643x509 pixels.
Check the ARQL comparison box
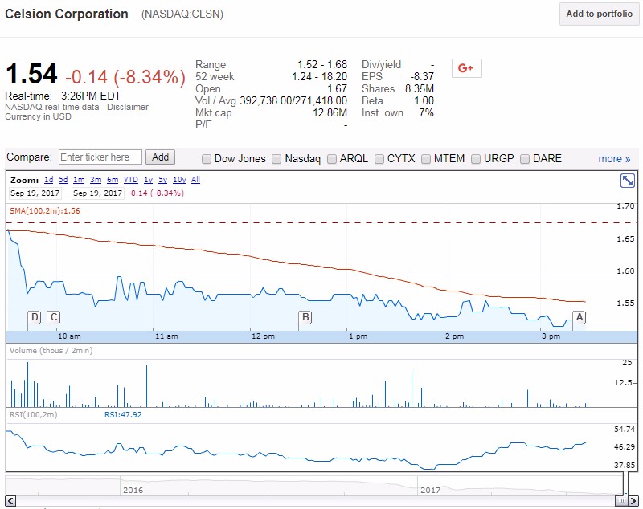tap(331, 159)
